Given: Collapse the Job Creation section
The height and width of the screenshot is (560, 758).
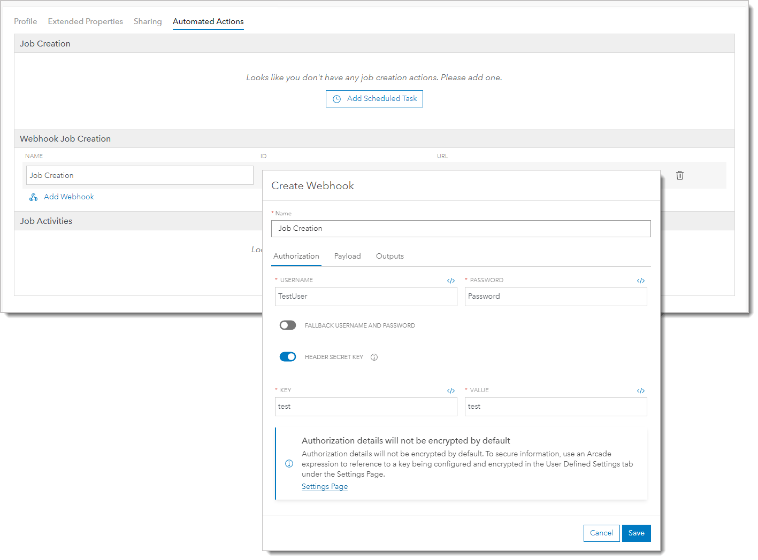Looking at the screenshot, I should pos(45,43).
